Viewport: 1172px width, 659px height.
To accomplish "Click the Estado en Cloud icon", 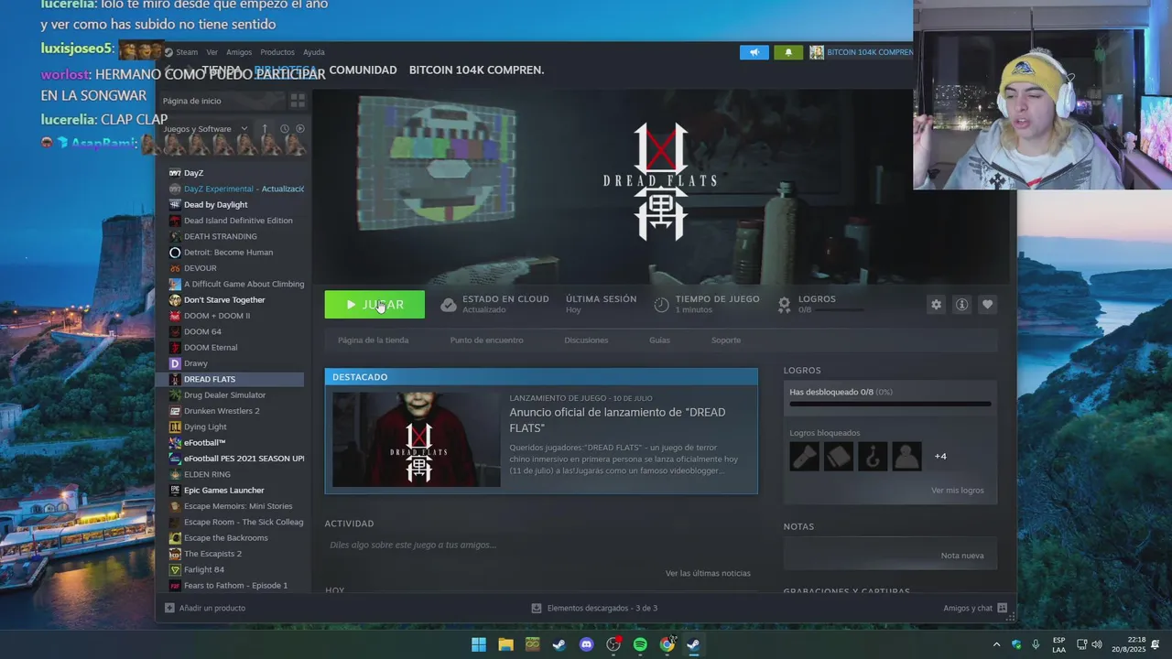I will click(x=449, y=305).
